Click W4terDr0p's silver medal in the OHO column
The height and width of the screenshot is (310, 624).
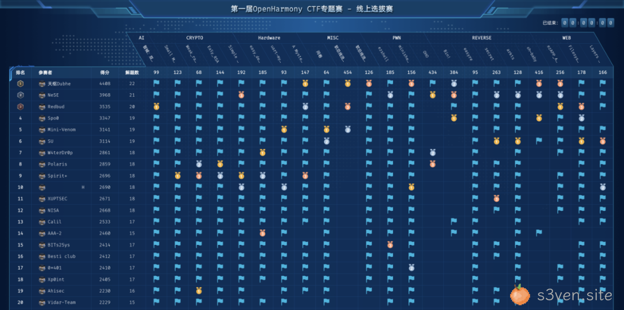point(433,153)
